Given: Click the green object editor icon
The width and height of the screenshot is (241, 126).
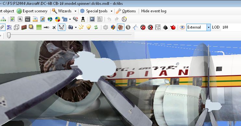Looking at the screenshot, I should click(12, 19).
